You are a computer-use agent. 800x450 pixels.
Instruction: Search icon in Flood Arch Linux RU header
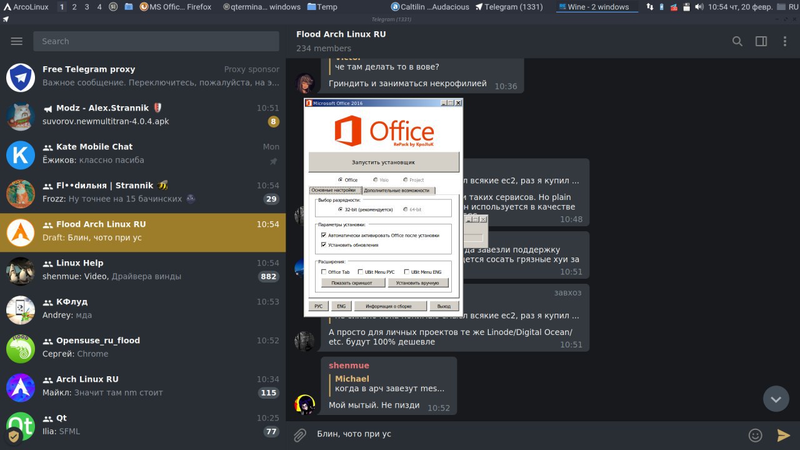click(x=737, y=41)
